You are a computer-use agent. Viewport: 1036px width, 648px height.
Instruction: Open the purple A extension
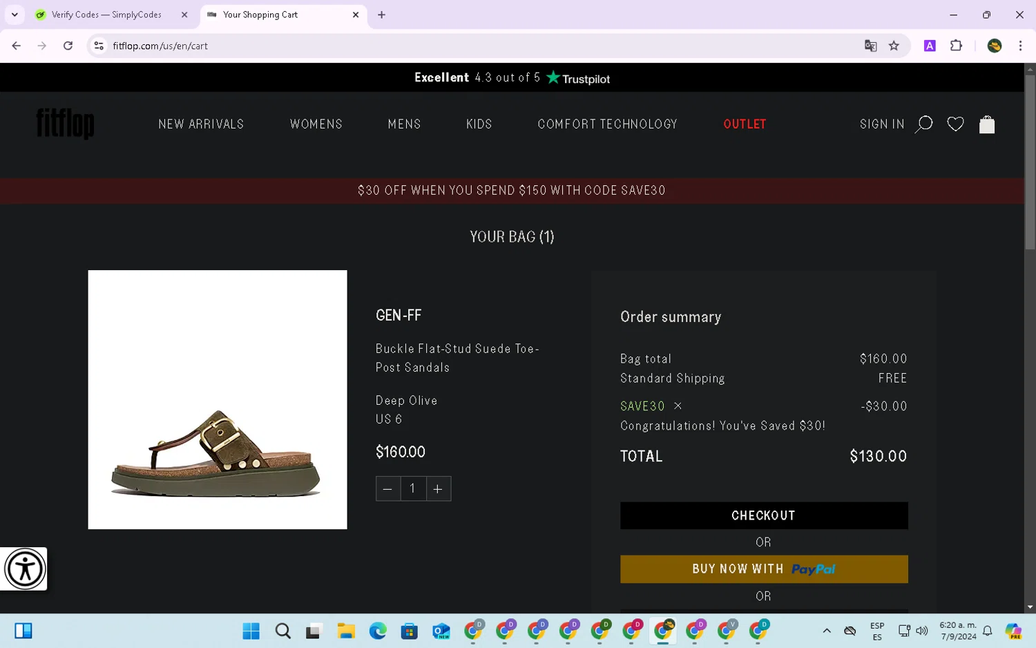click(930, 46)
